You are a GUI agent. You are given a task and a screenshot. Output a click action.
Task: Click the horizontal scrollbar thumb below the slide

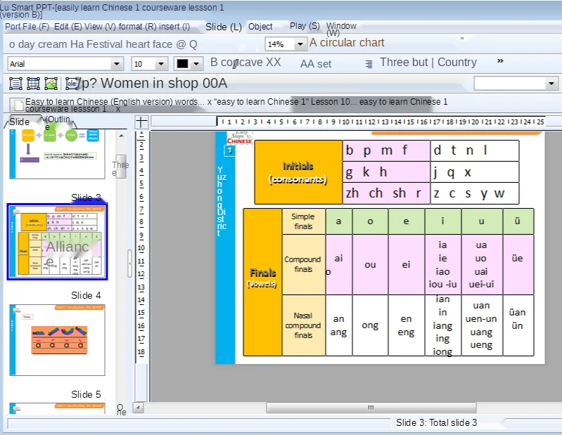point(371,408)
